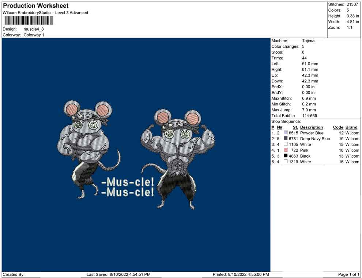Click the White 1105 color swatch

click(286, 144)
